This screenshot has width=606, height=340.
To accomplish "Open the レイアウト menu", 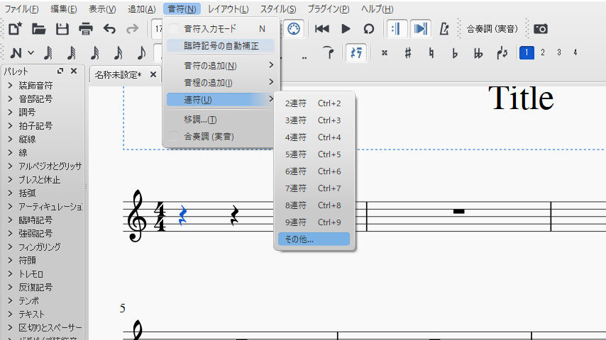I will click(x=228, y=9).
